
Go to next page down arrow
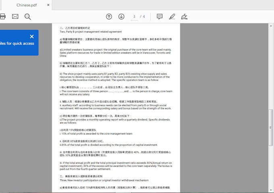pos(121,16)
